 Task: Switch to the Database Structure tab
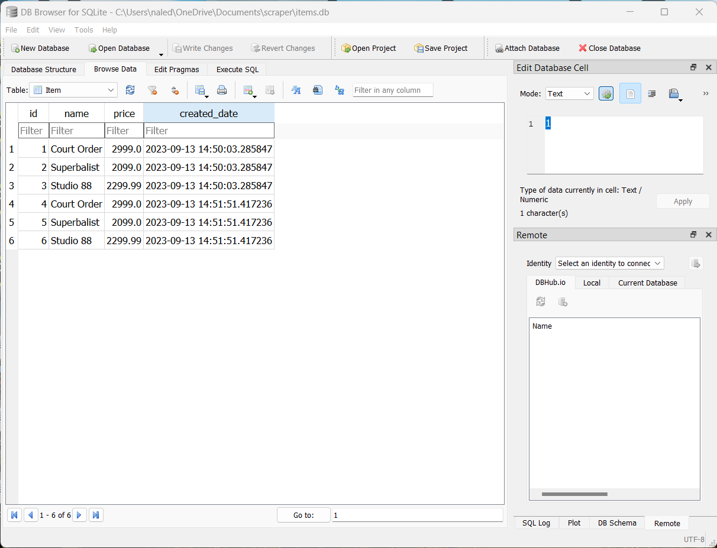click(44, 69)
